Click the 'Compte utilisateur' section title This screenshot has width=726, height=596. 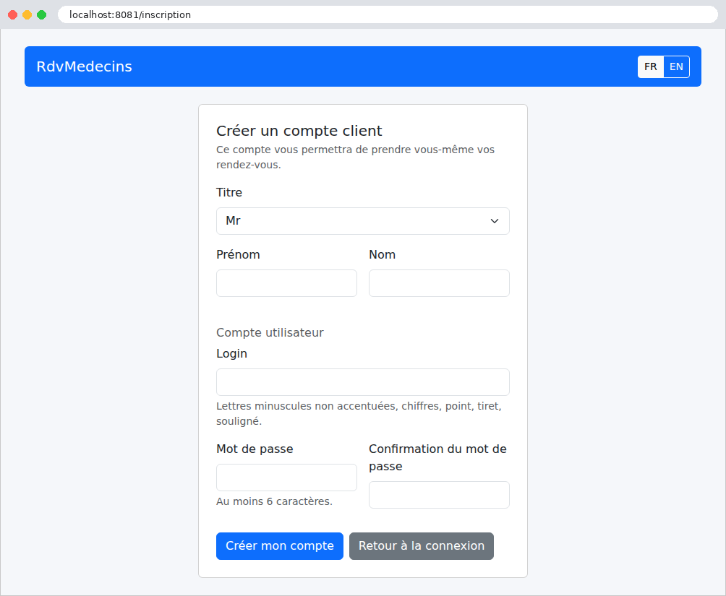point(270,333)
